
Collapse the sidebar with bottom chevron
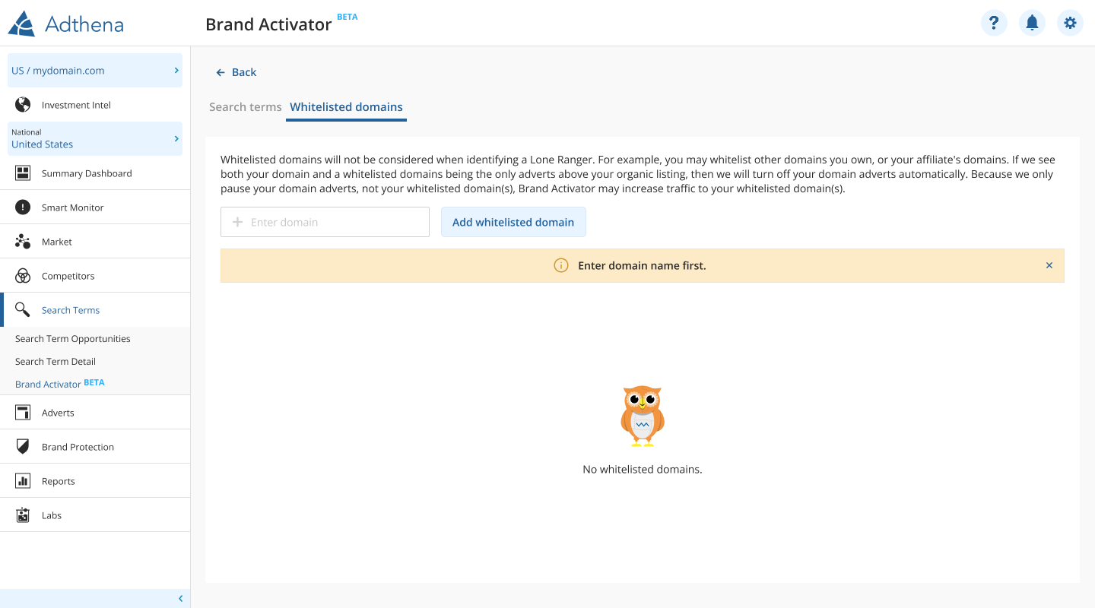(180, 599)
